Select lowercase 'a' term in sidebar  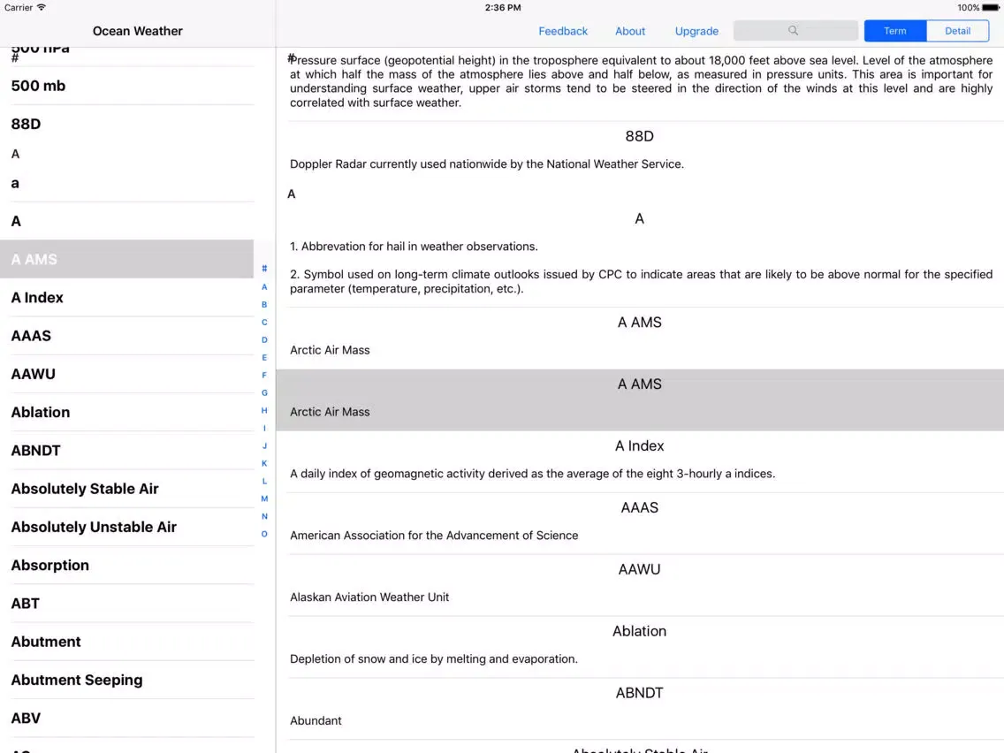[126, 183]
